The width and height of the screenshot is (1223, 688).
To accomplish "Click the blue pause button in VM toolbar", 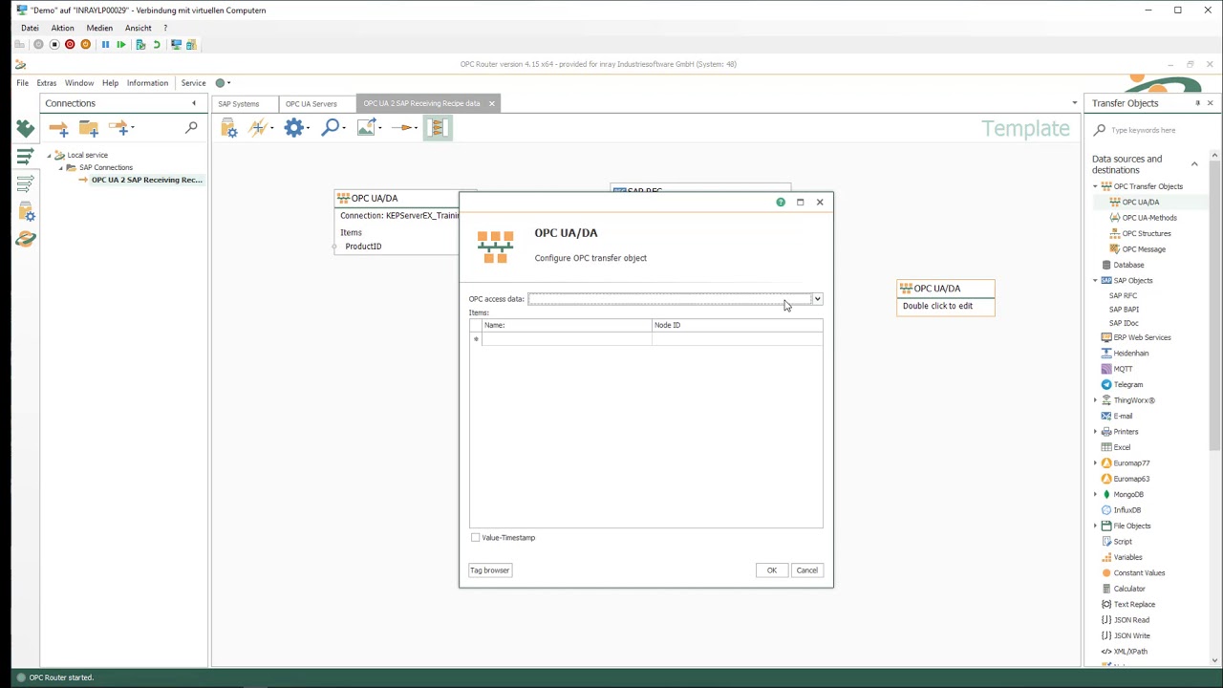I will click(x=105, y=45).
